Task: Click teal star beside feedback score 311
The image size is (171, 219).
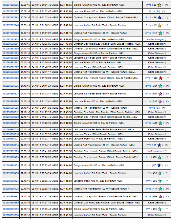Action: (x=160, y=33)
